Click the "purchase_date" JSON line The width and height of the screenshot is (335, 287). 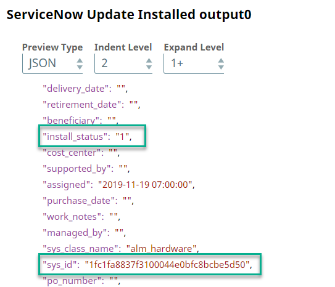coord(88,201)
